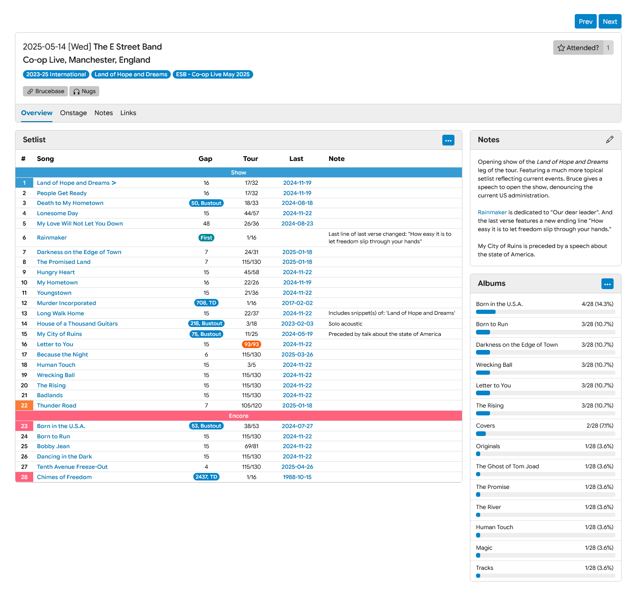The height and width of the screenshot is (596, 637).
Task: Open the Brucebase link badge
Action: 45,91
